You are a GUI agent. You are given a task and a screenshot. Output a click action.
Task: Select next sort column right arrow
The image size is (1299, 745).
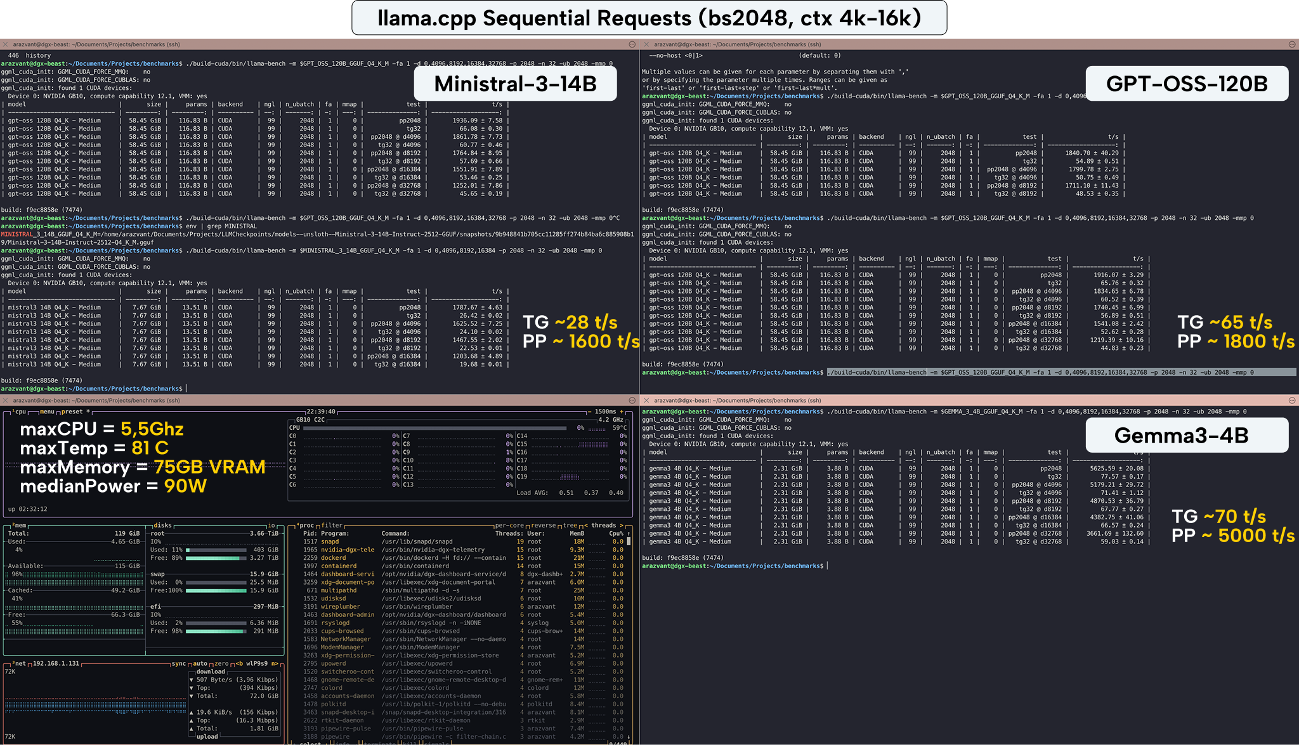pos(622,526)
